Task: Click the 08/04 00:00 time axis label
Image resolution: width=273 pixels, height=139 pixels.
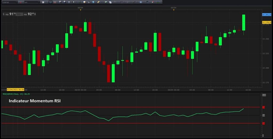Action: click(80, 90)
